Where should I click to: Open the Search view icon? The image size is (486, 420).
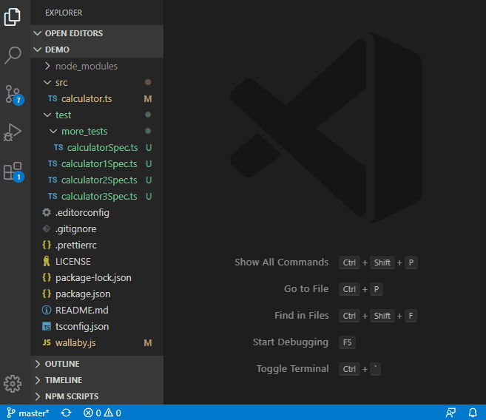13,55
